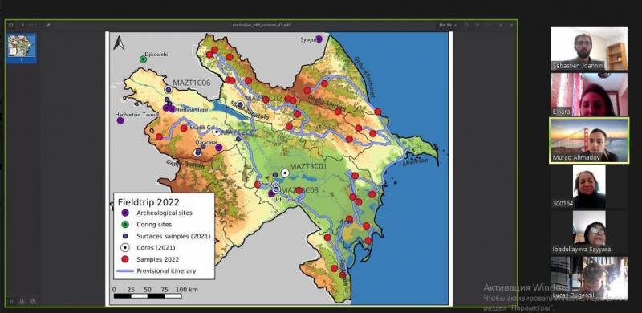The width and height of the screenshot is (642, 313).
Task: Select Ibadullayeva Sayyara's video tile
Action: (x=589, y=232)
